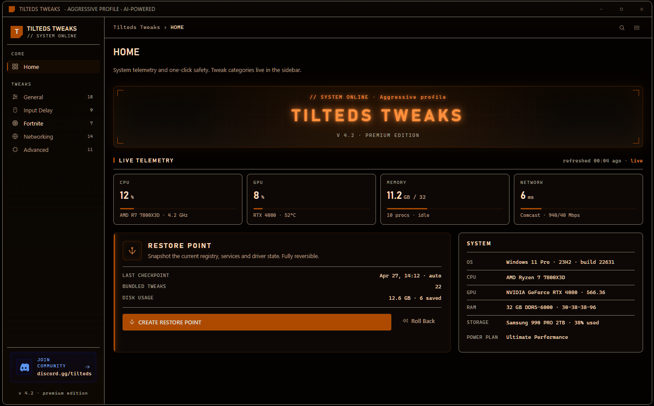
Task: Maximize the Tilteds Tweaks window
Action: point(621,9)
